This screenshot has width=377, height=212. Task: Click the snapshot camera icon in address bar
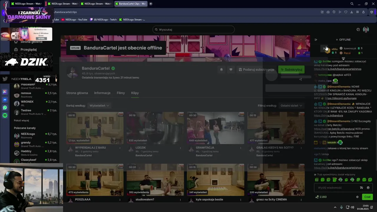click(x=328, y=12)
